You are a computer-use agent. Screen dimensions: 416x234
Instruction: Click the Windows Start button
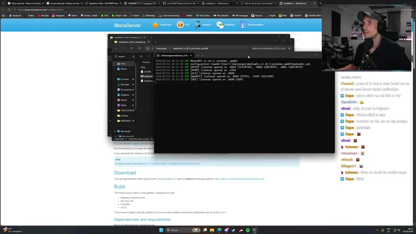click(x=161, y=230)
